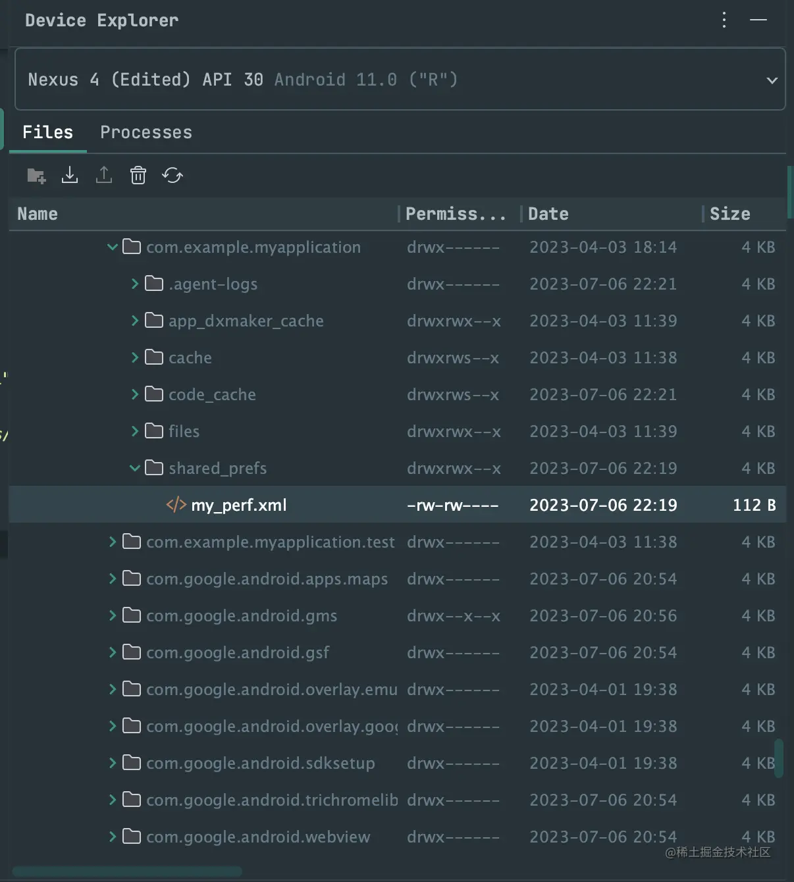Click the New Directory toolbar icon
794x882 pixels.
coord(36,176)
